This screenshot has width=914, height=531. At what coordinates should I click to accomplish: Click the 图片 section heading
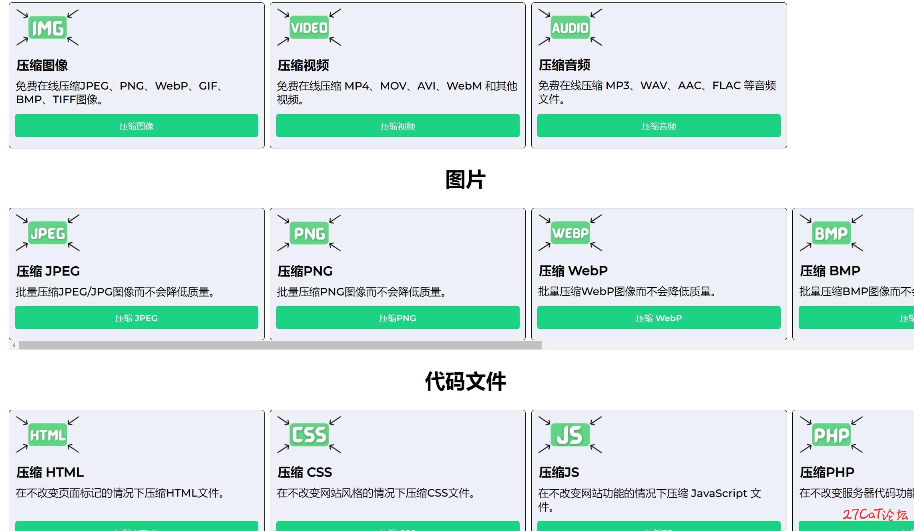tap(465, 179)
